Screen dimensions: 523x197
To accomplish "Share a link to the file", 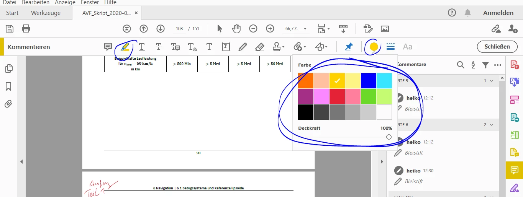I will (496, 29).
